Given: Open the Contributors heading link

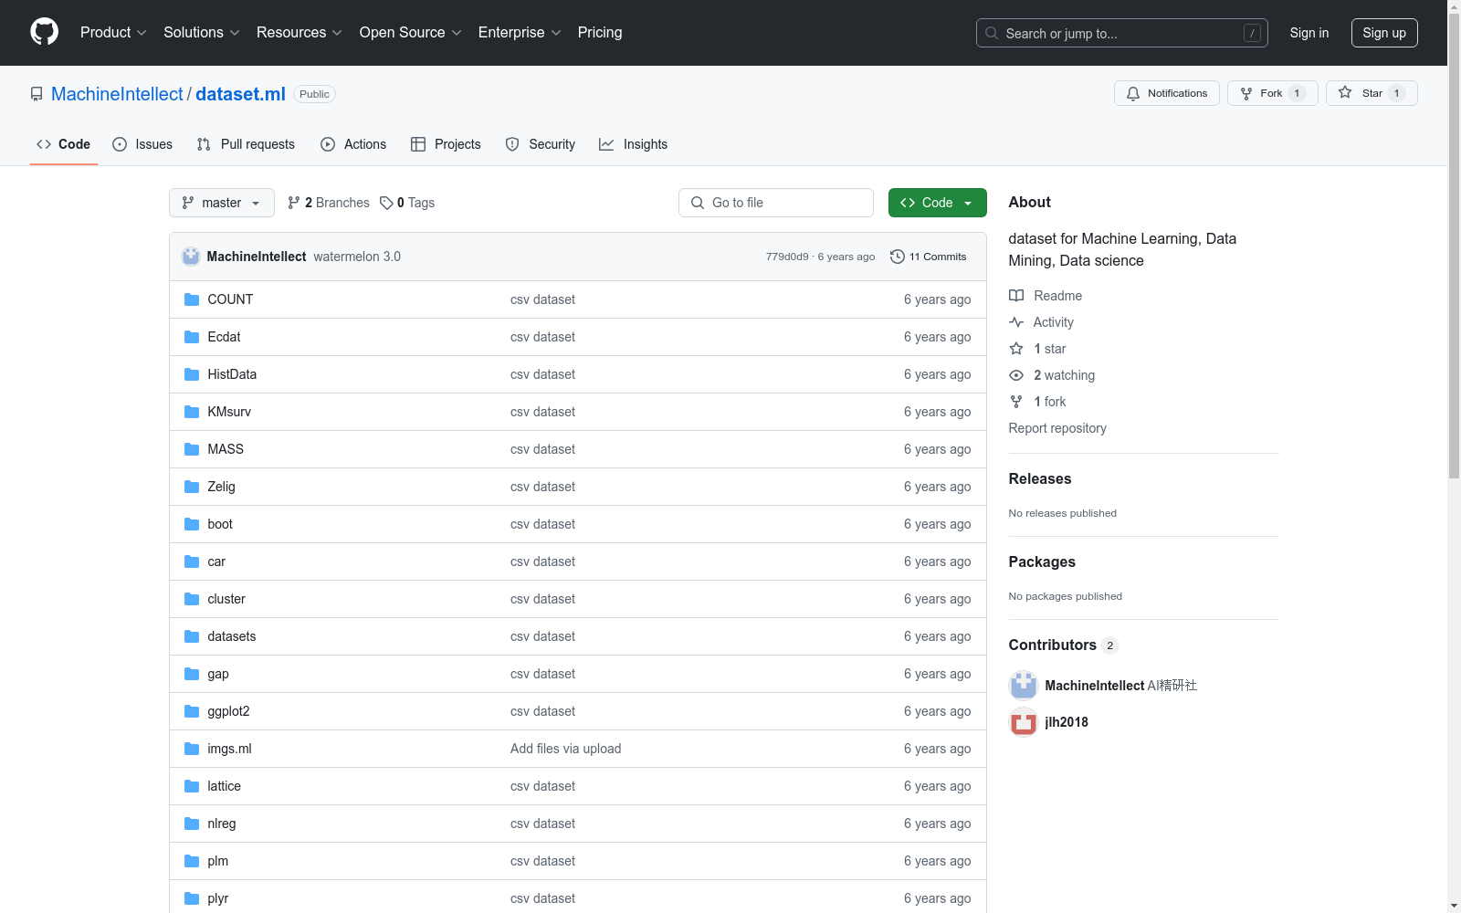Looking at the screenshot, I should [x=1063, y=645].
